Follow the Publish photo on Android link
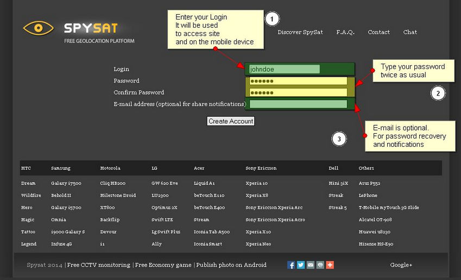The width and height of the screenshot is (461, 280). pos(231,265)
